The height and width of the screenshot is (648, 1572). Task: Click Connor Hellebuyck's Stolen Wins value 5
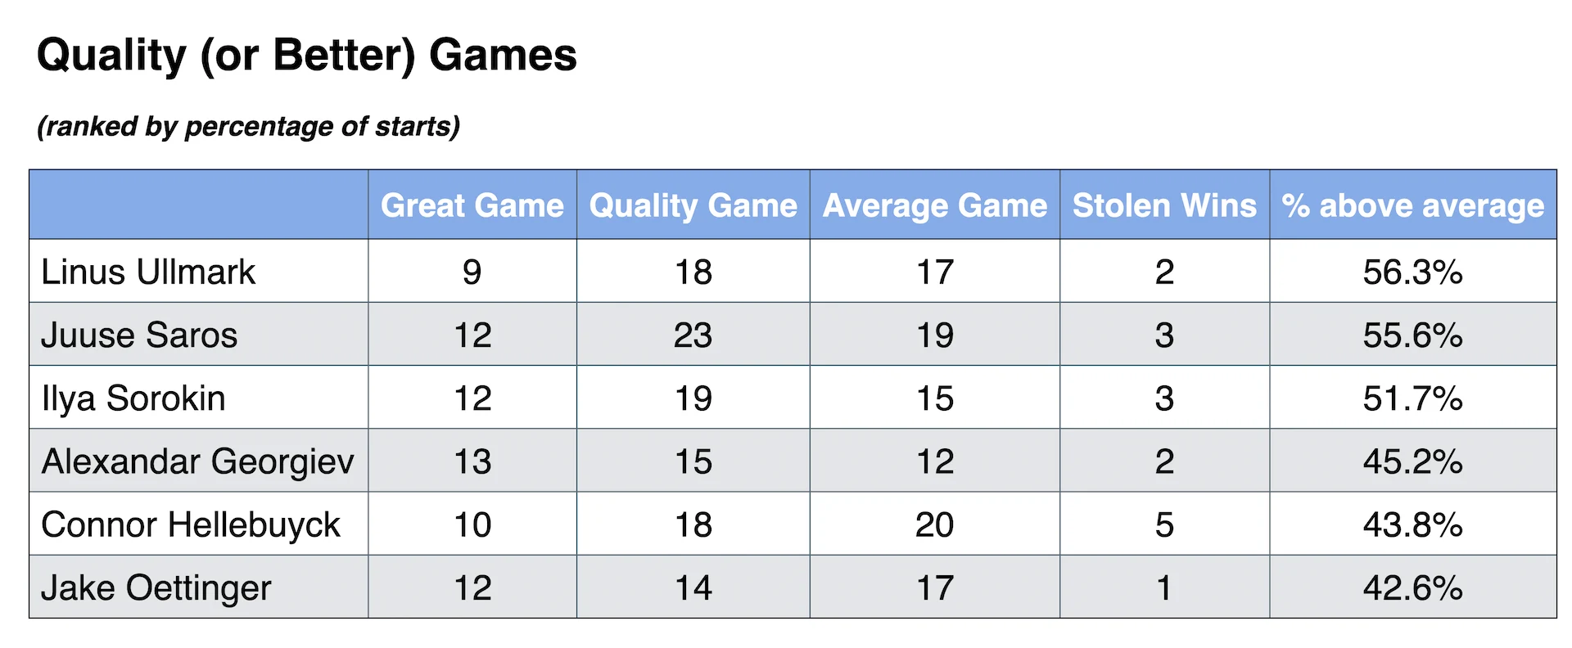1164,524
